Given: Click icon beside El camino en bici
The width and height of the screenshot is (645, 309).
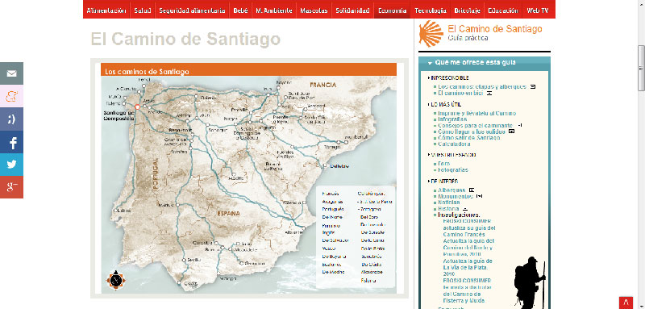Looking at the screenshot, I should click(489, 93).
